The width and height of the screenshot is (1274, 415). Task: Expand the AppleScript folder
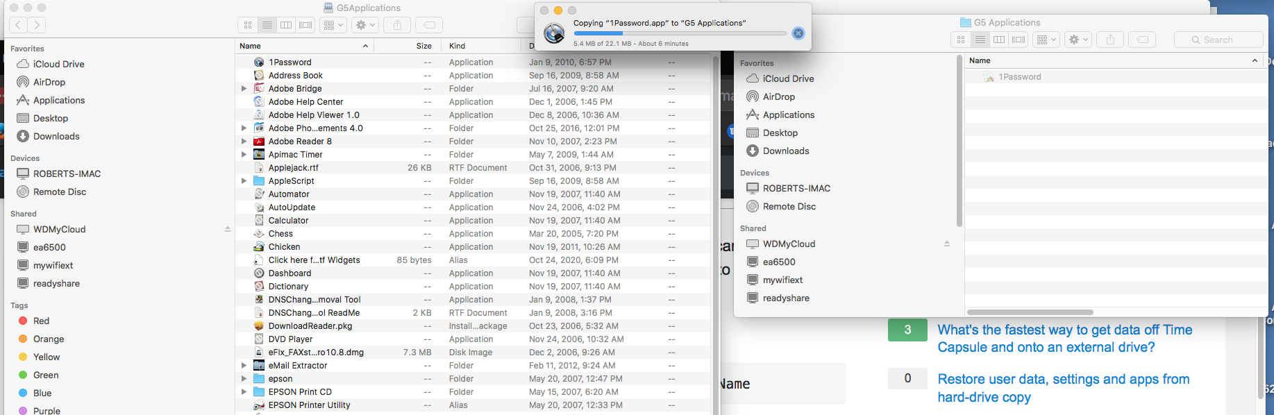coord(244,180)
